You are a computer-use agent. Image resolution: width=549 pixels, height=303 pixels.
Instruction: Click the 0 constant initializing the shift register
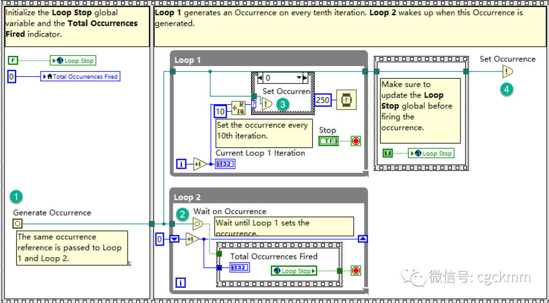pos(160,239)
